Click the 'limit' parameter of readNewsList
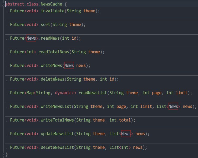 181,93
